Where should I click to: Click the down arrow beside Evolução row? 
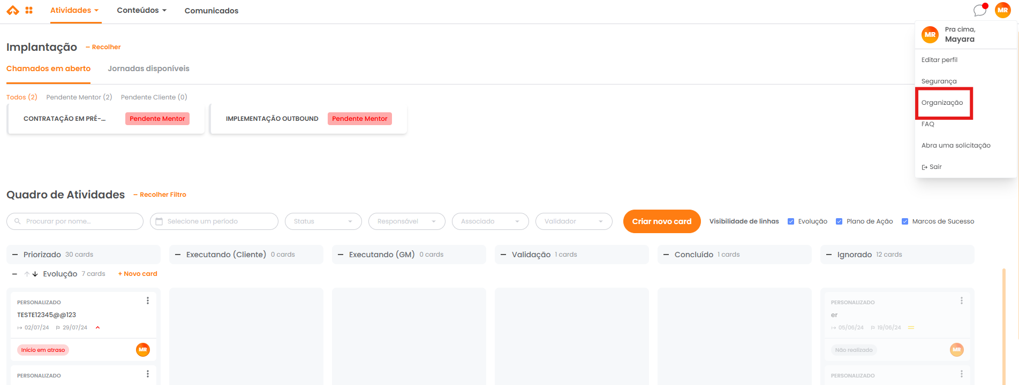[35, 274]
